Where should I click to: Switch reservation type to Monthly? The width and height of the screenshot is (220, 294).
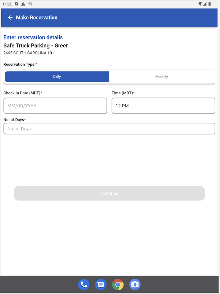click(161, 77)
